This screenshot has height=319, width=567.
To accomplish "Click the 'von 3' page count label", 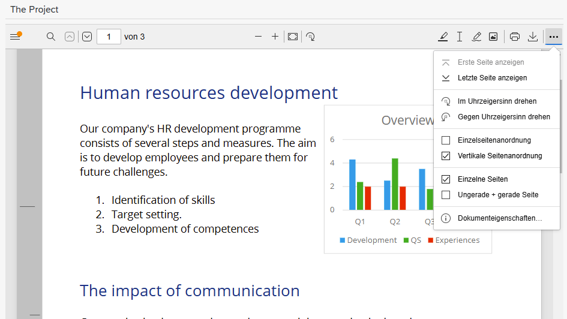I will point(134,37).
